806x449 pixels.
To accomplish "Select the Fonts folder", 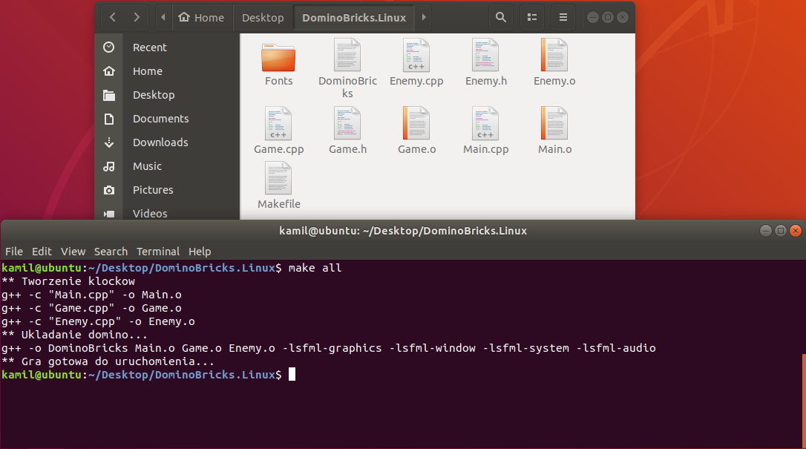I will (278, 64).
